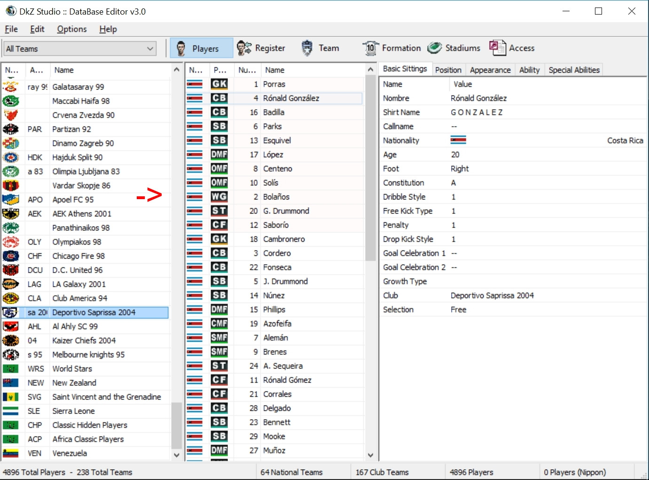Click the Kaizer Chiefs 2004 crest icon
This screenshot has width=649, height=480.
(11, 341)
